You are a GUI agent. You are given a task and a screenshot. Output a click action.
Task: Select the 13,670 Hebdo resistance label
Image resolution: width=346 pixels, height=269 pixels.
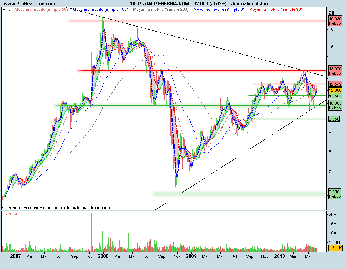pos(335,71)
